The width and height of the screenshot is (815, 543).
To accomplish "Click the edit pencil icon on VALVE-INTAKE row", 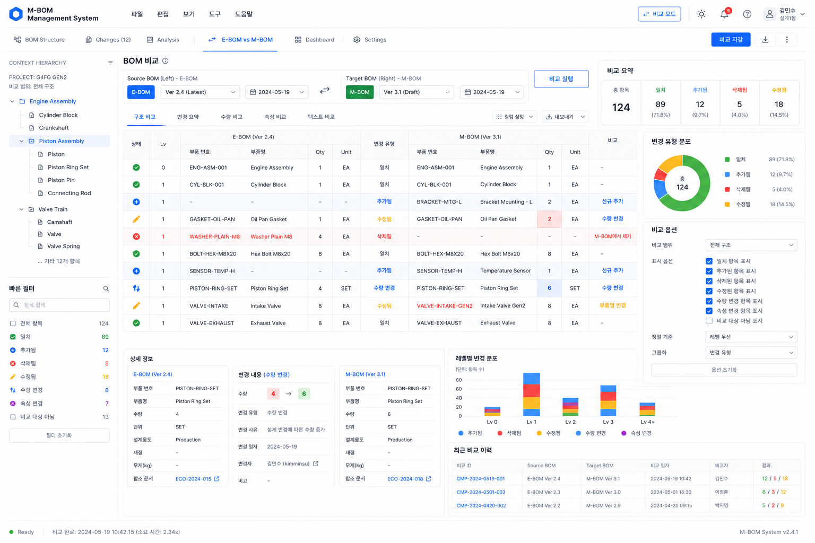I will pyautogui.click(x=136, y=306).
